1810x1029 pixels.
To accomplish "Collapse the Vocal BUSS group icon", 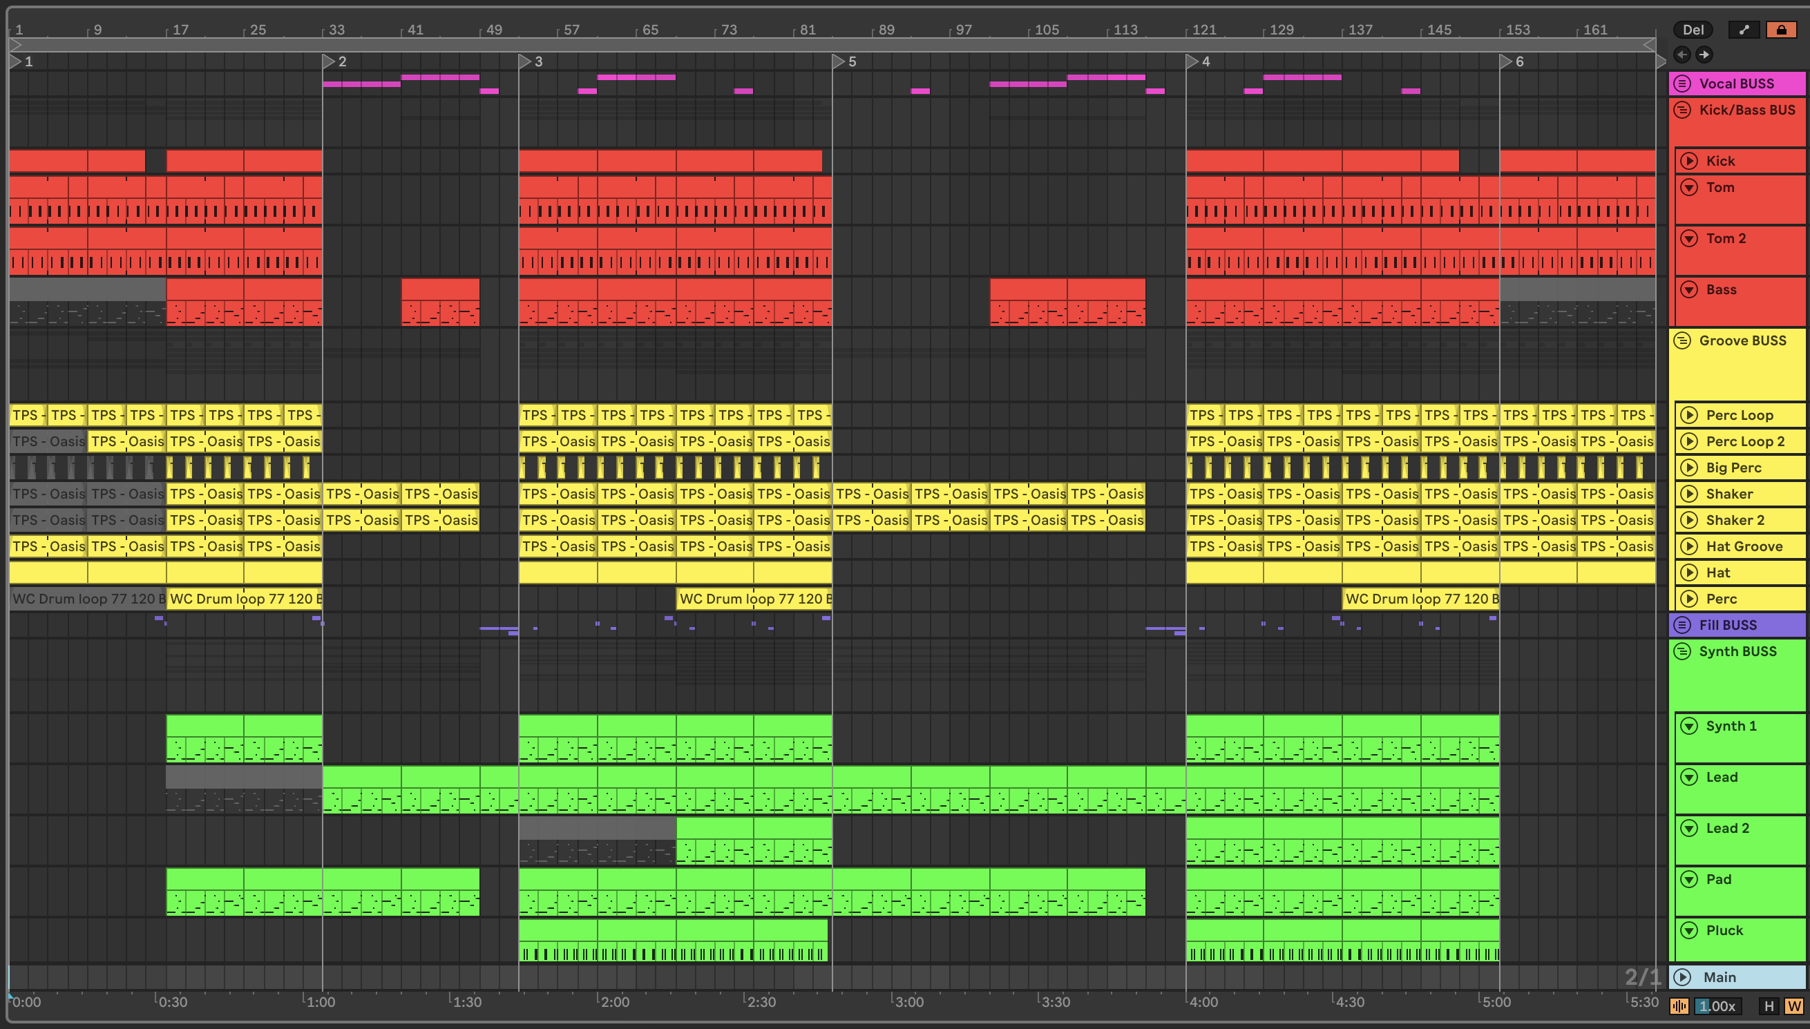I will point(1683,84).
